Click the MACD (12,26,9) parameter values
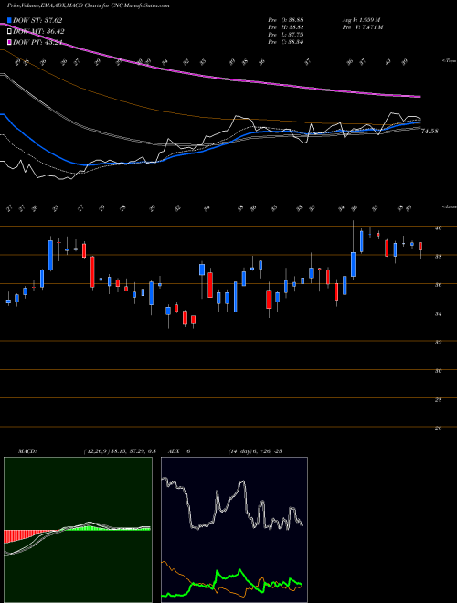 (119, 451)
